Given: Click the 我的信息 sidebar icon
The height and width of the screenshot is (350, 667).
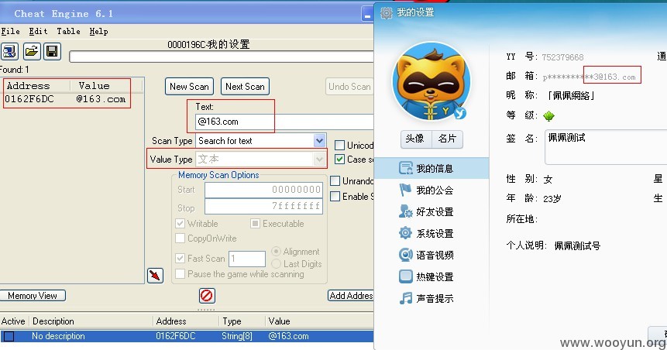Looking at the screenshot, I should click(405, 168).
